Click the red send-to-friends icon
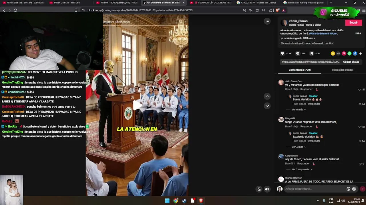The height and width of the screenshot is (205, 366). tap(344, 54)
